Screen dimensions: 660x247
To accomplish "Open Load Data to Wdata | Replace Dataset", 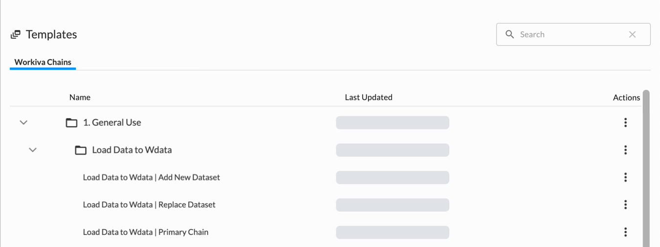I will 149,205.
